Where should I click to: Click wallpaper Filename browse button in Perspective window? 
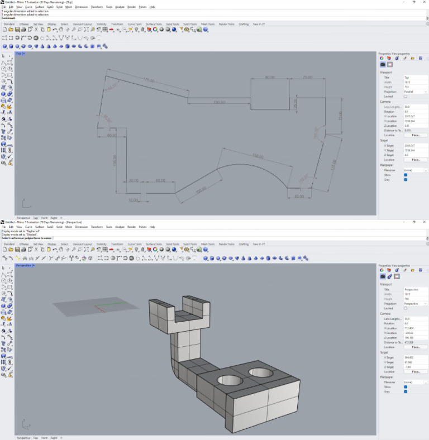[426, 382]
